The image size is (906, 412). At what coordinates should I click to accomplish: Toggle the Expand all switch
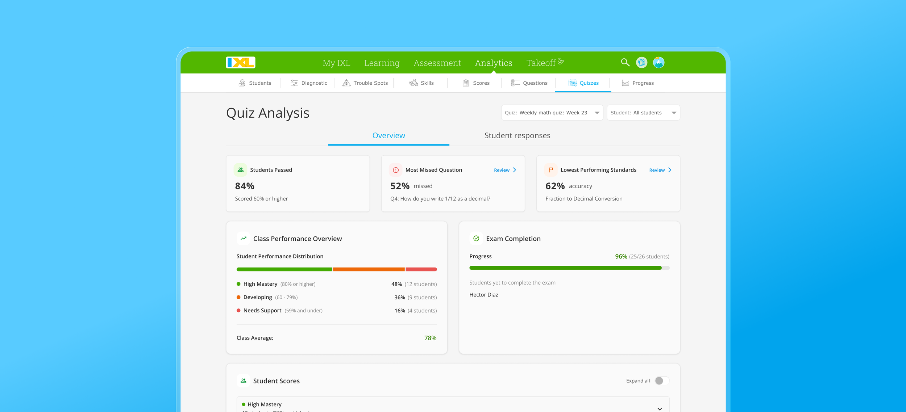click(x=661, y=381)
